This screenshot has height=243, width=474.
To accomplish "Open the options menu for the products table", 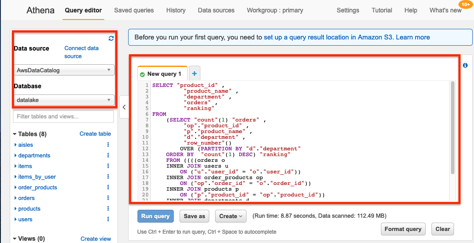I will (108, 208).
